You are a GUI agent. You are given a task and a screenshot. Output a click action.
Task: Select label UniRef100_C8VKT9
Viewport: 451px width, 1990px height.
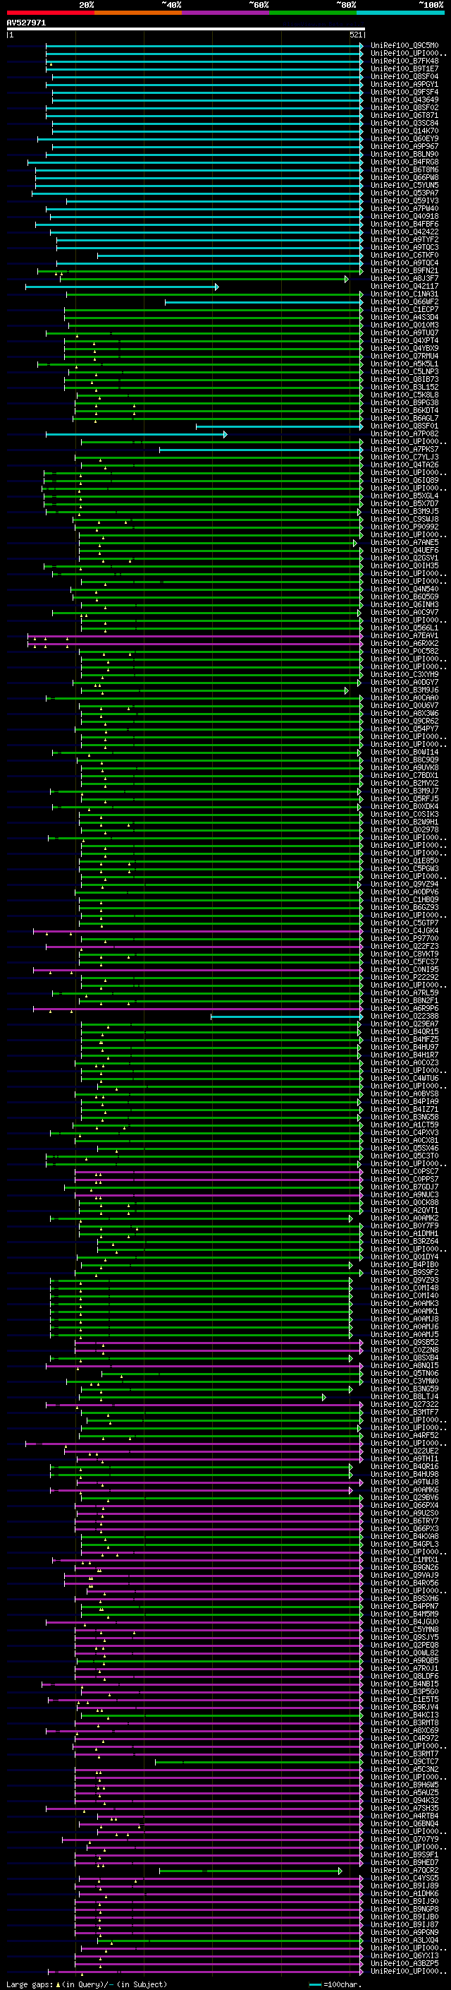(x=404, y=954)
